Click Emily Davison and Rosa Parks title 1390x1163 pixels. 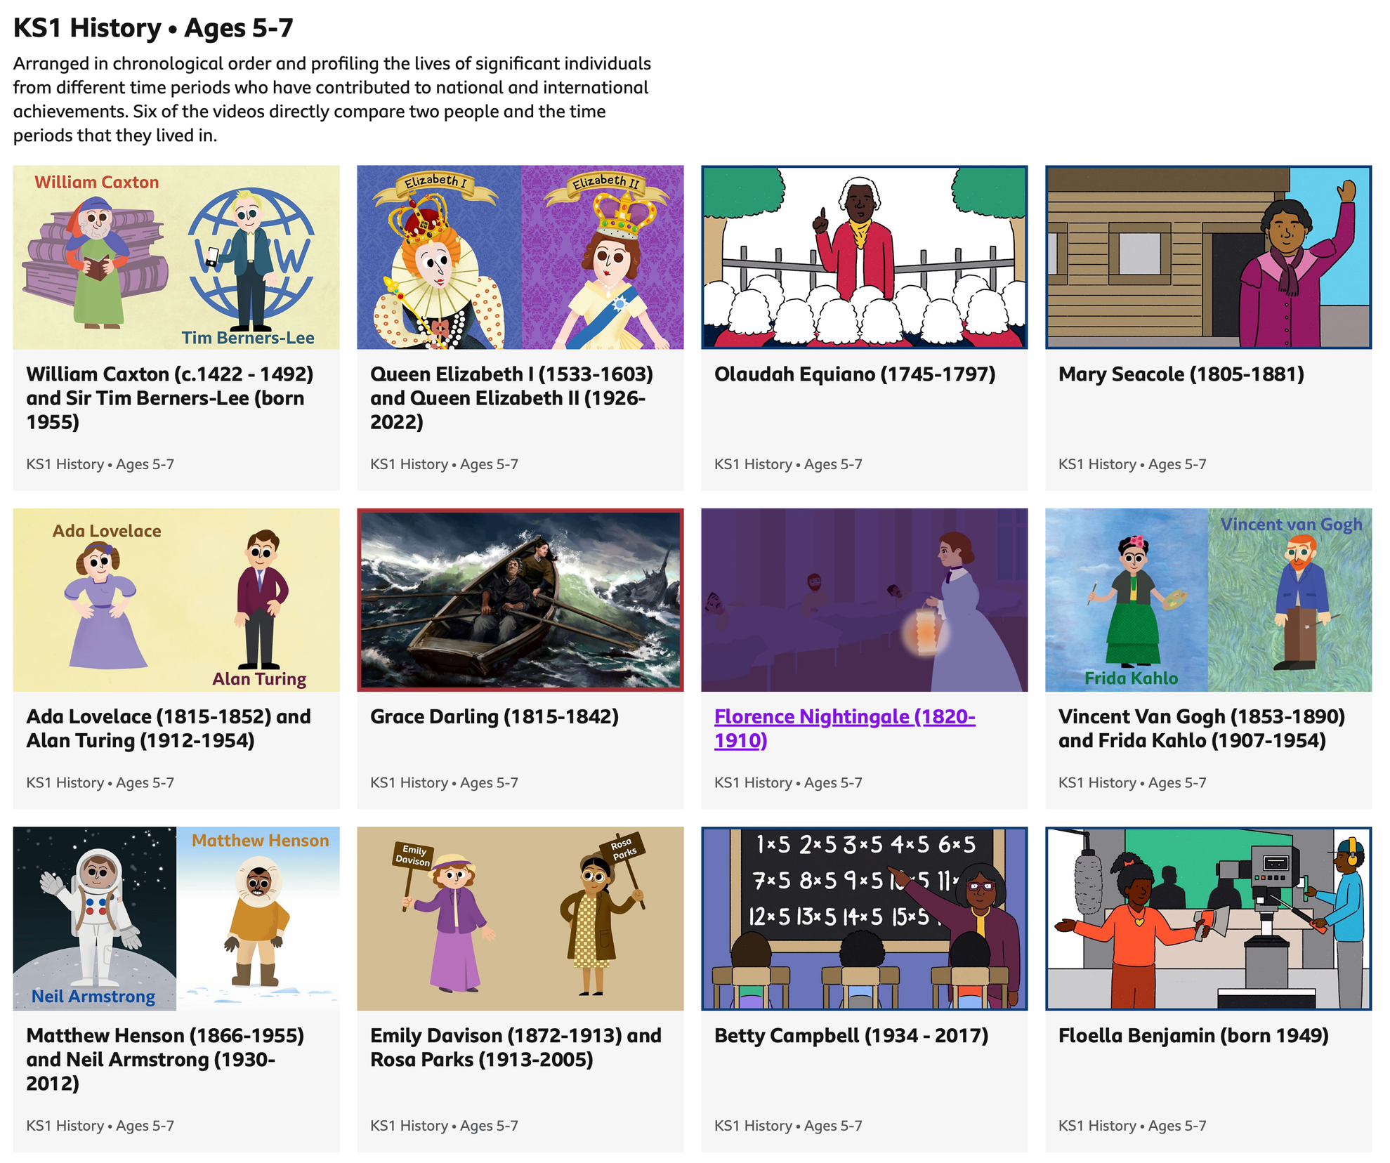(x=516, y=1047)
